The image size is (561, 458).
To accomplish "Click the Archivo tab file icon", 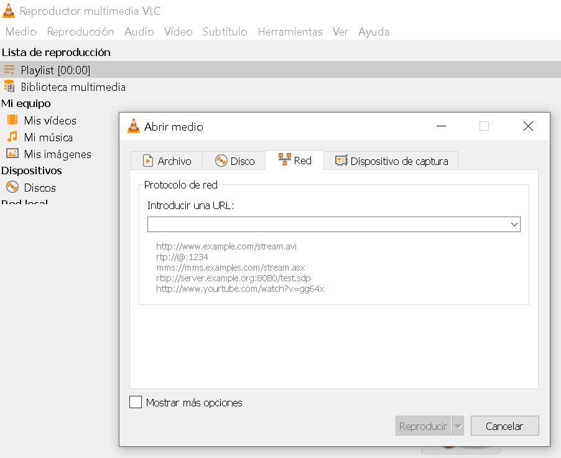I will coord(148,161).
